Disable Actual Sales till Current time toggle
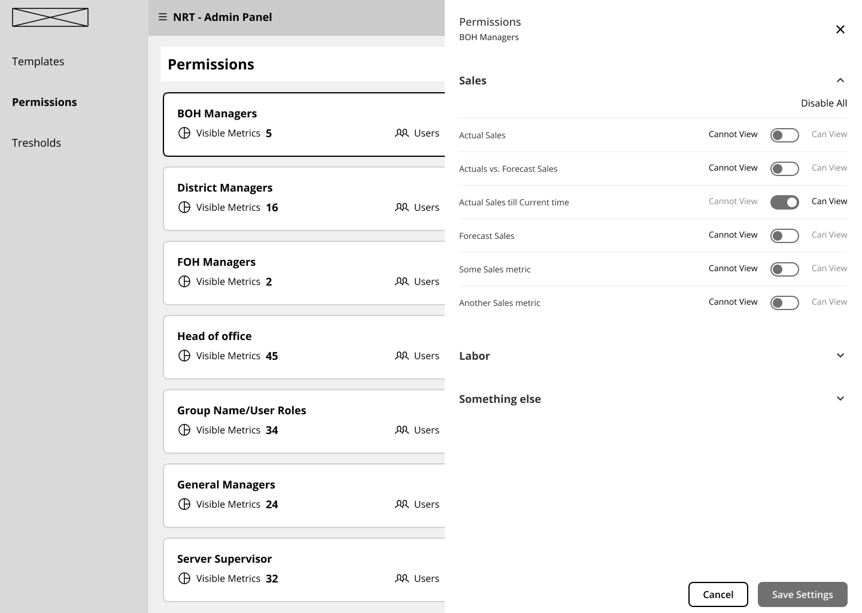The height and width of the screenshot is (613, 862). (x=784, y=202)
